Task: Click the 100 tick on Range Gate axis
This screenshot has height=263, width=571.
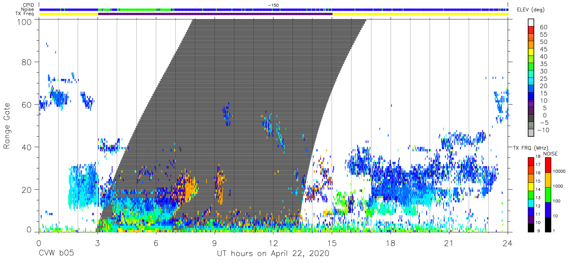Action: click(25, 22)
